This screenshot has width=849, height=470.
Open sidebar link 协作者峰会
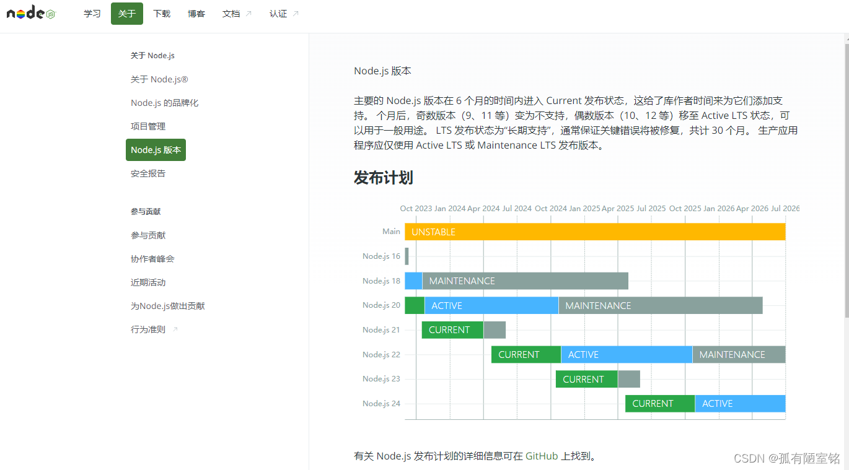(x=152, y=259)
